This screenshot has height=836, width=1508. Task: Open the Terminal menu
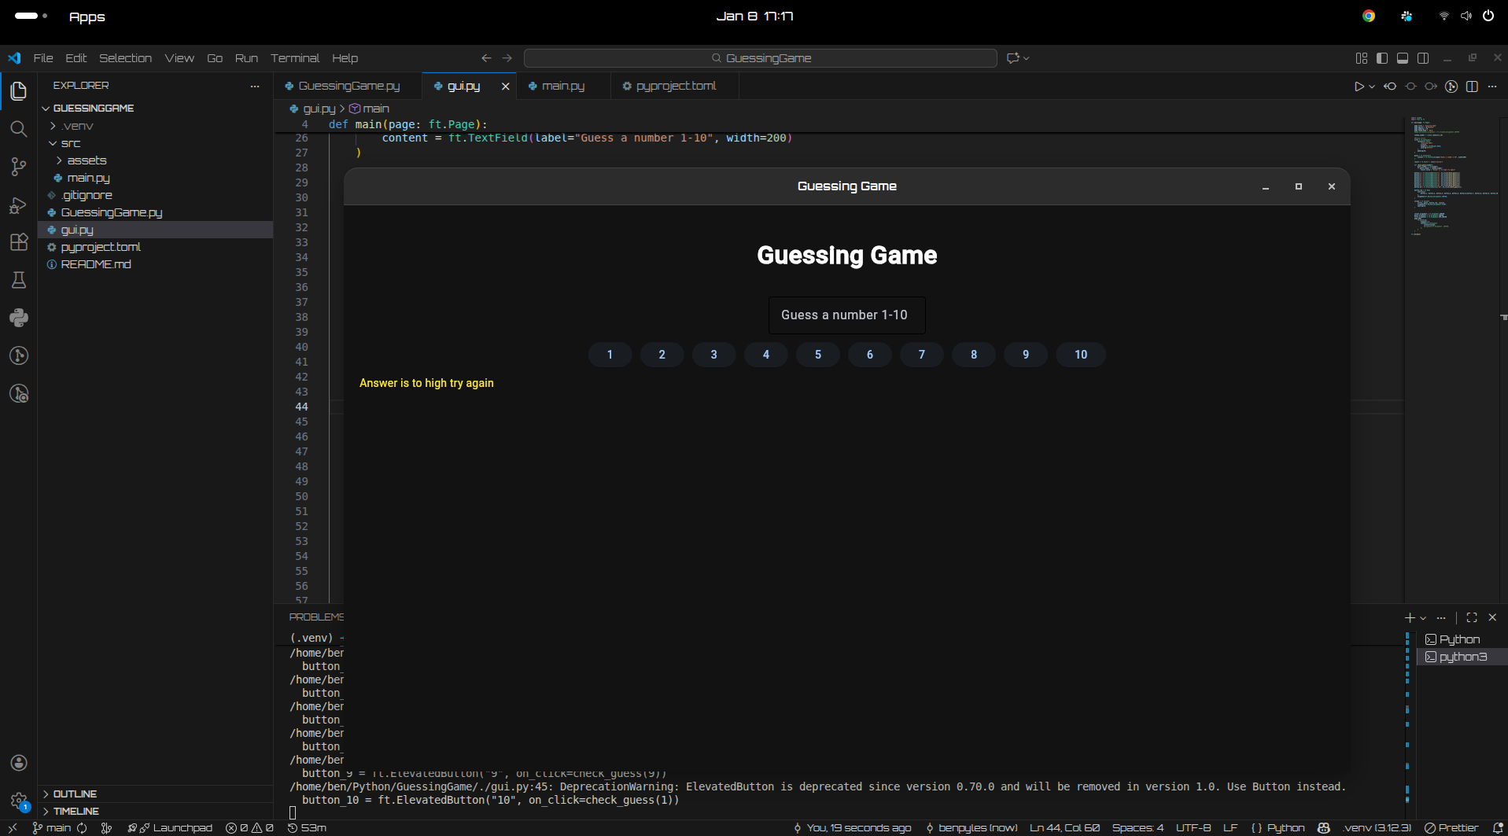click(294, 58)
